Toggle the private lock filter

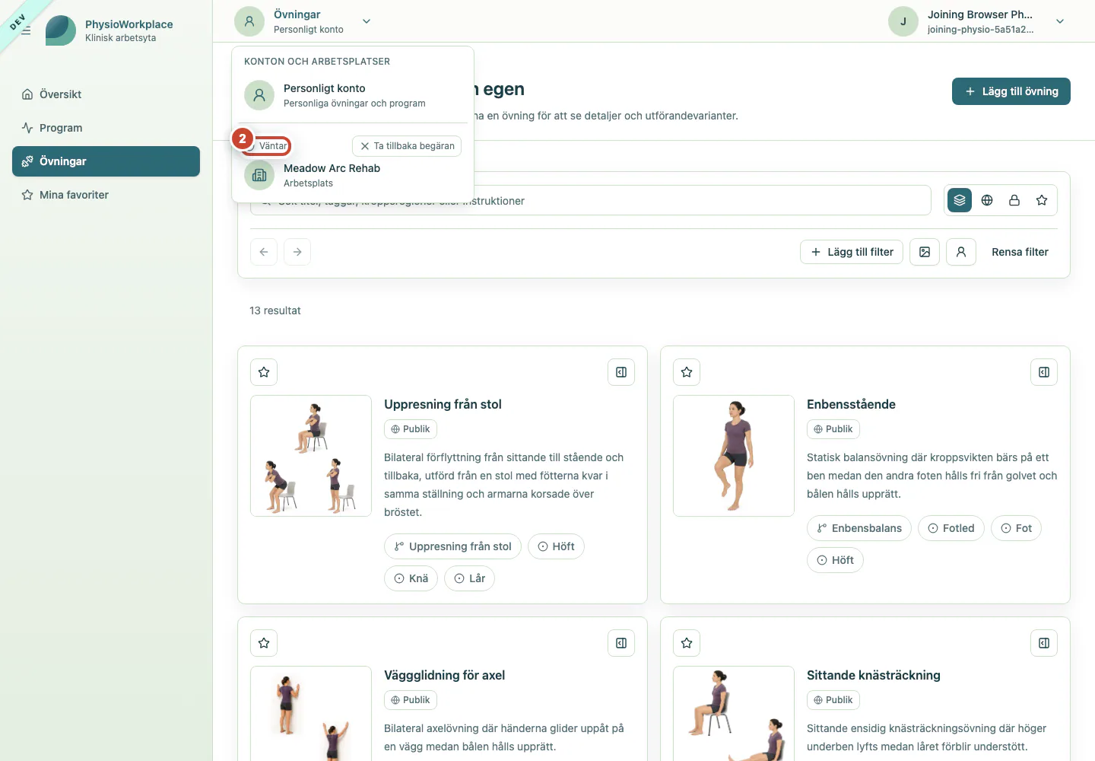click(x=1014, y=200)
